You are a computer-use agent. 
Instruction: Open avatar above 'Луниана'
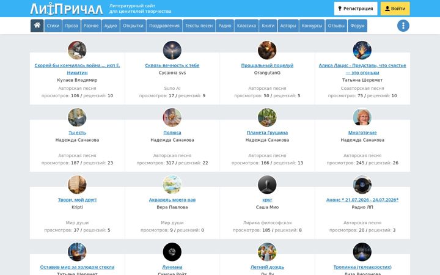click(x=172, y=252)
